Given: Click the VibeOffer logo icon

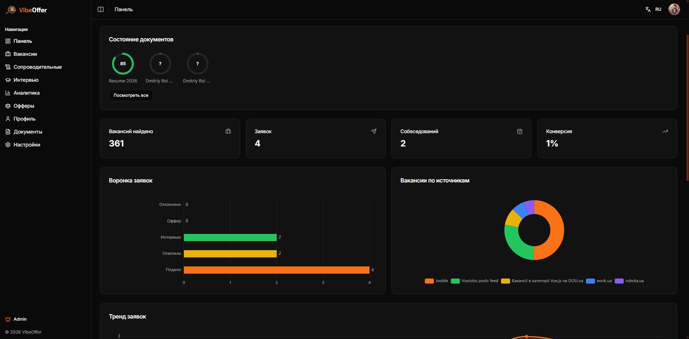Looking at the screenshot, I should pos(11,10).
